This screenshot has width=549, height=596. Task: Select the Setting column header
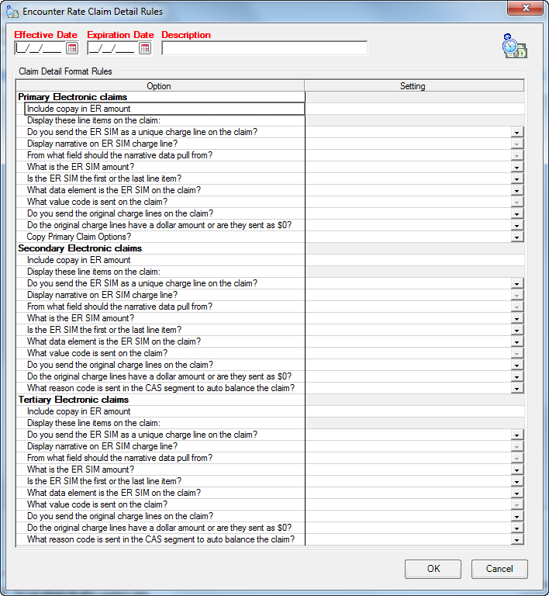pos(414,86)
